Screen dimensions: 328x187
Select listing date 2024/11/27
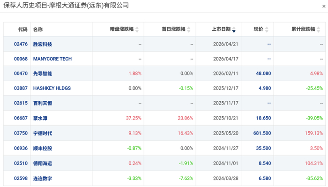225,148
